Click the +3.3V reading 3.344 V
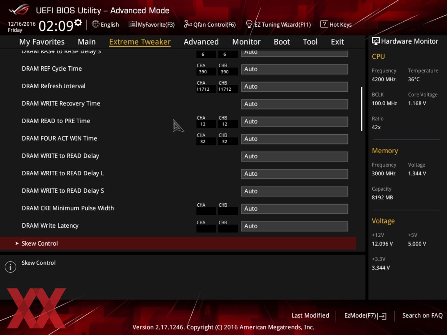The width and height of the screenshot is (447, 335). click(x=381, y=268)
